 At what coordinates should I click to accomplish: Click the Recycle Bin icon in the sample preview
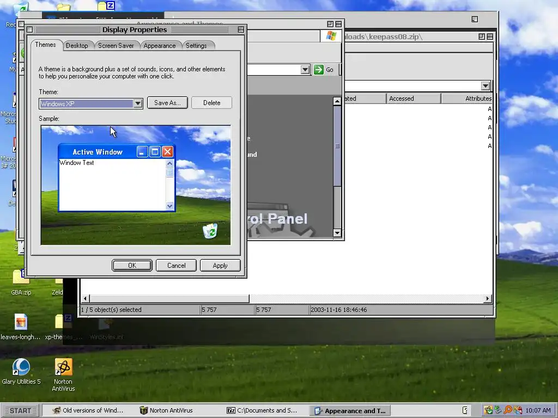pos(210,231)
